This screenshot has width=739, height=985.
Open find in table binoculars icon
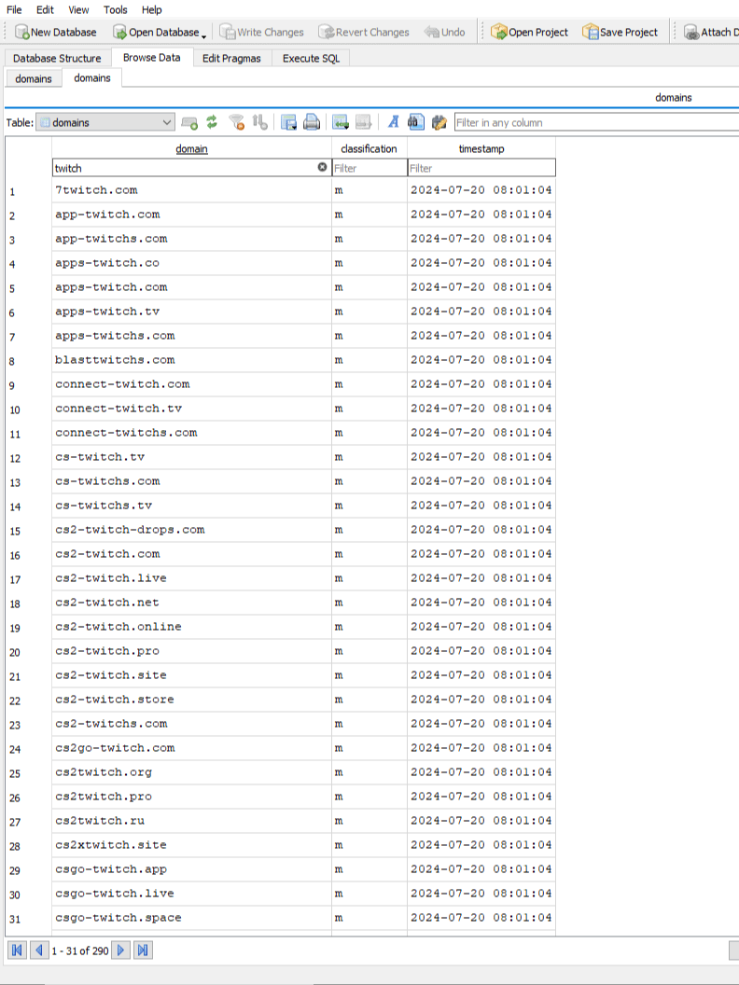415,122
